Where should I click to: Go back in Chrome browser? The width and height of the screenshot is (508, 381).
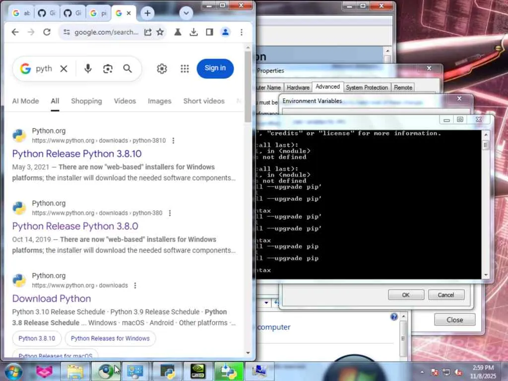point(15,32)
